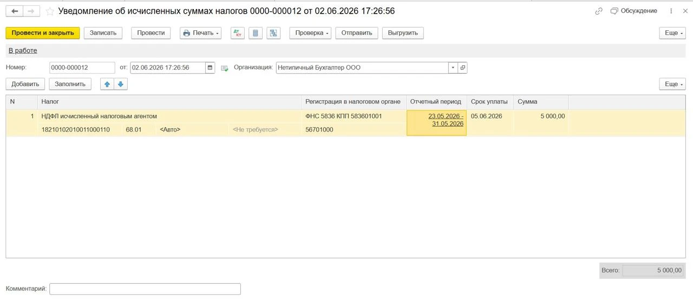This screenshot has height=299, width=693.
Task: Click the Всего total field
Action: tap(653, 270)
